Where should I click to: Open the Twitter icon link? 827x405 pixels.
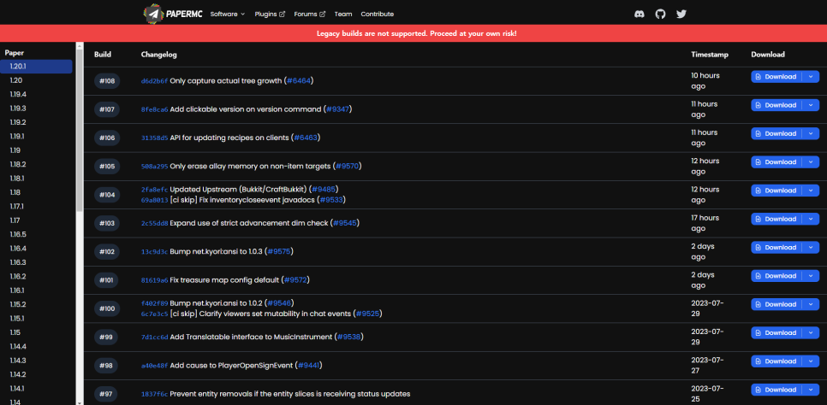click(x=681, y=14)
